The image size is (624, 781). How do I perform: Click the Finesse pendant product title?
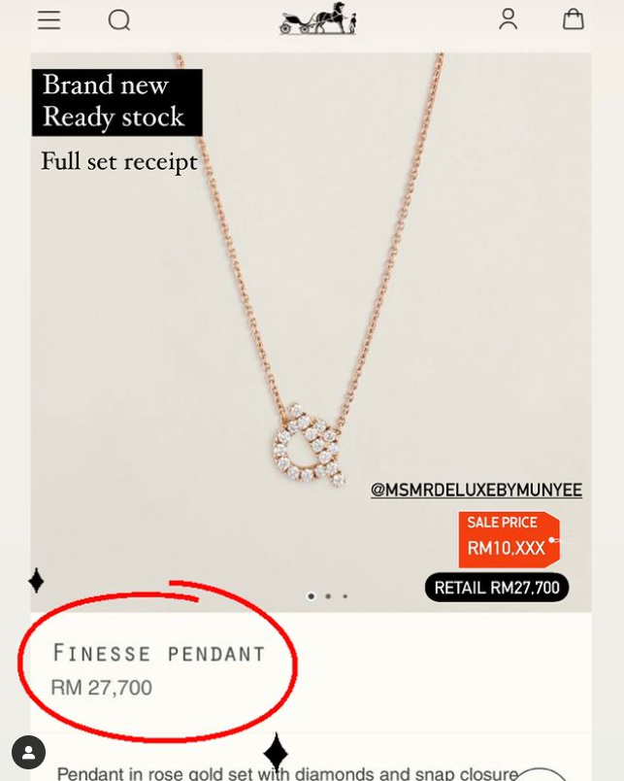click(159, 653)
